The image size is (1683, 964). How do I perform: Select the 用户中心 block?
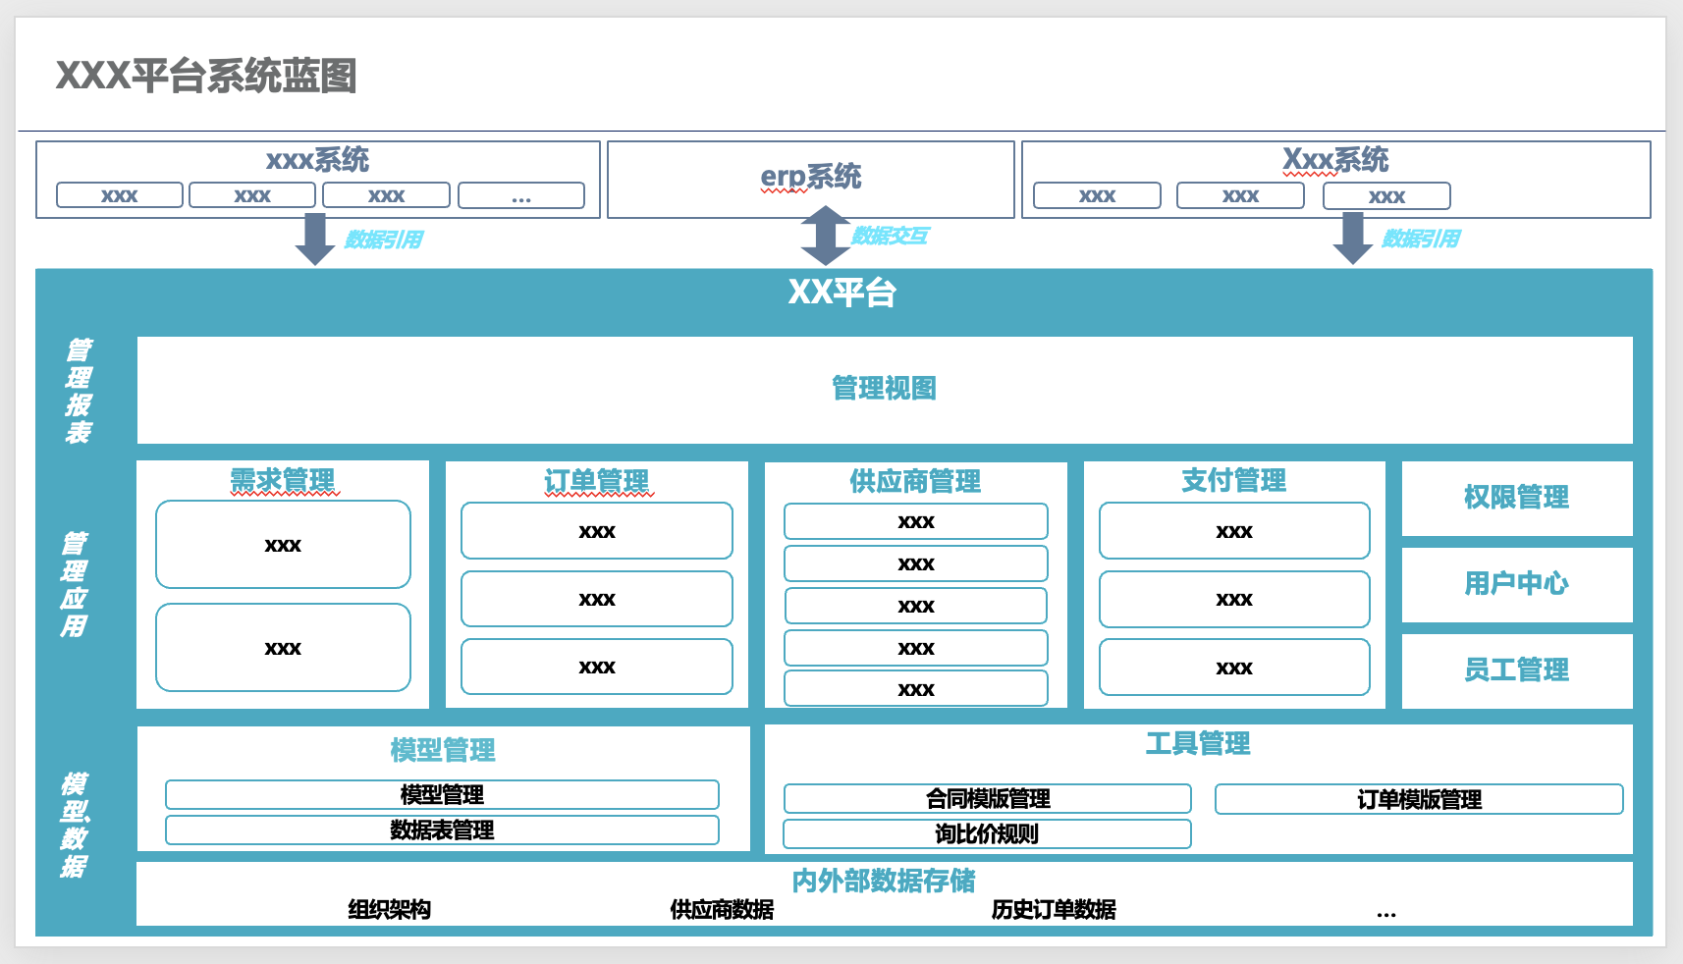1517,584
